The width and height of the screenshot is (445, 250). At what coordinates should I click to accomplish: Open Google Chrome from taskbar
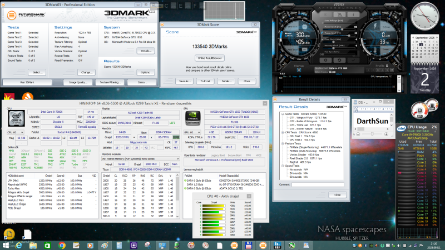point(62,246)
